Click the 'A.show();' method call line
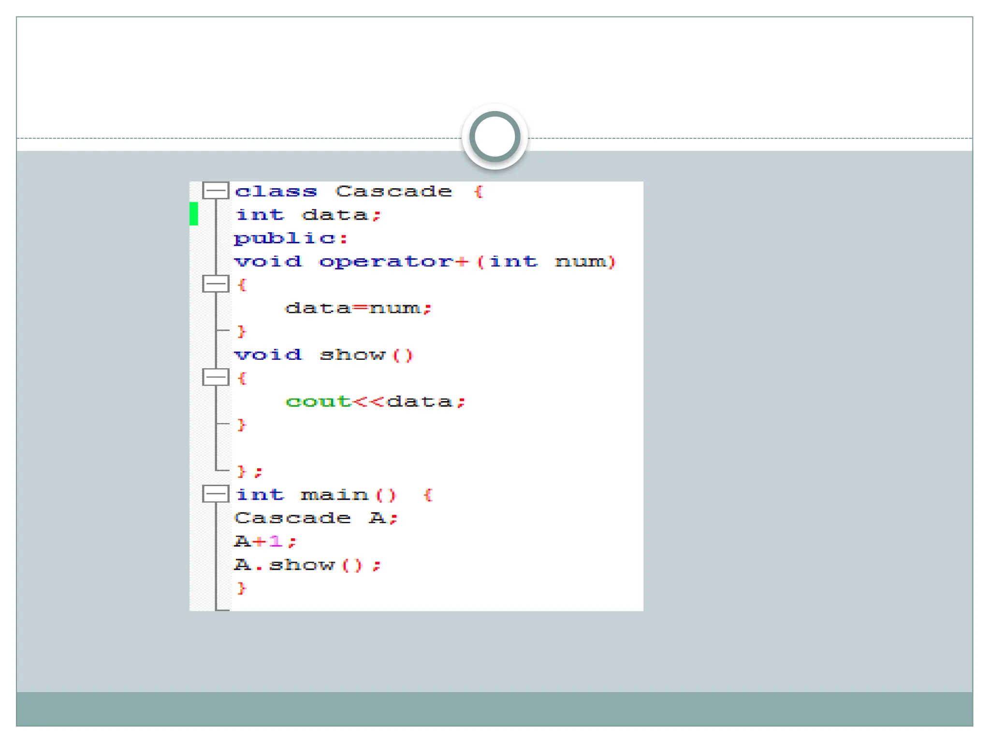990x743 pixels. pyautogui.click(x=307, y=565)
